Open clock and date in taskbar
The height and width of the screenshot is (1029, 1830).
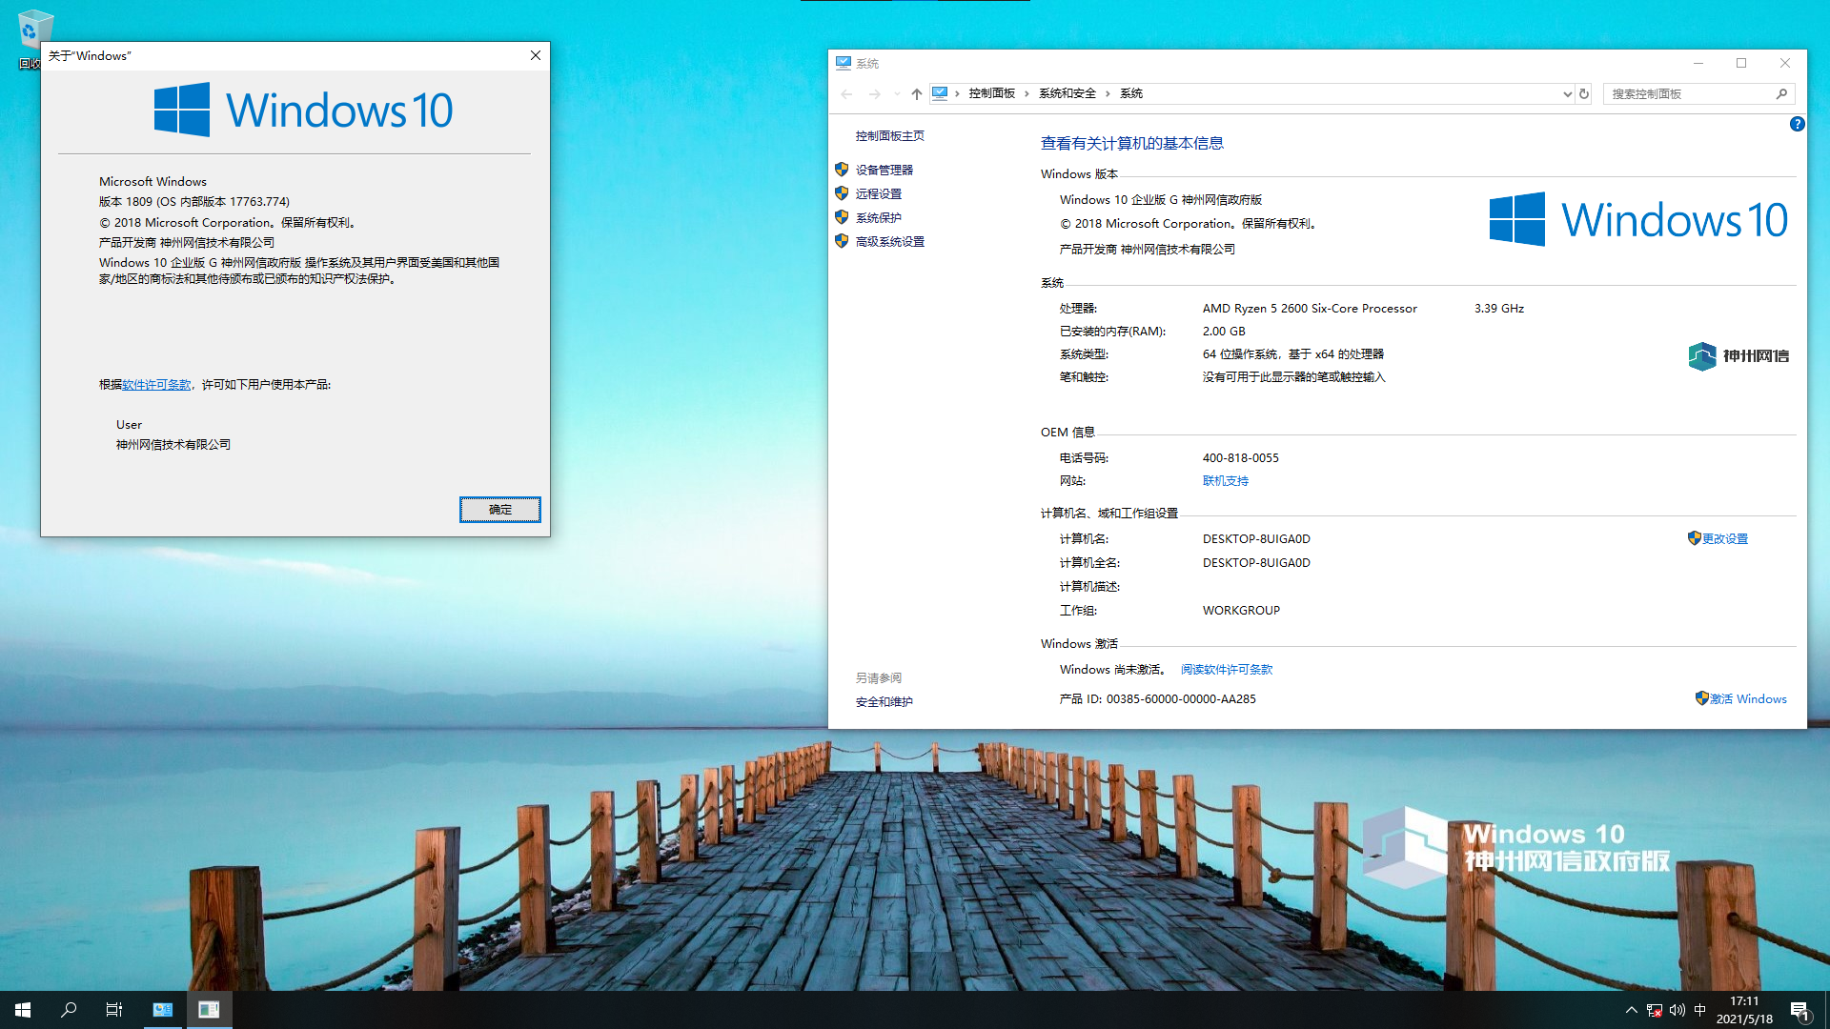[1744, 1010]
